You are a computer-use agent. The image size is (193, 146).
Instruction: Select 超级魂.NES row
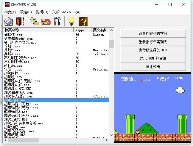click(x=56, y=77)
